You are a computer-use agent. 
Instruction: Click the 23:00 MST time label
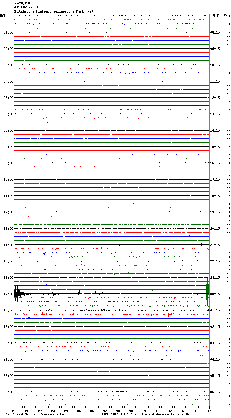[x=8, y=392]
